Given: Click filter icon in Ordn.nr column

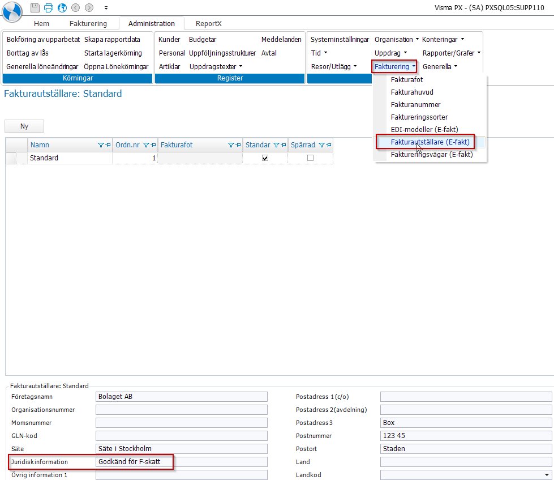Looking at the screenshot, I should click(x=146, y=145).
